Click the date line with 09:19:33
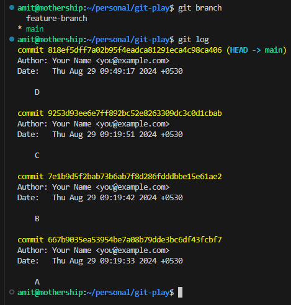This screenshot has height=305, width=291. click(x=100, y=261)
